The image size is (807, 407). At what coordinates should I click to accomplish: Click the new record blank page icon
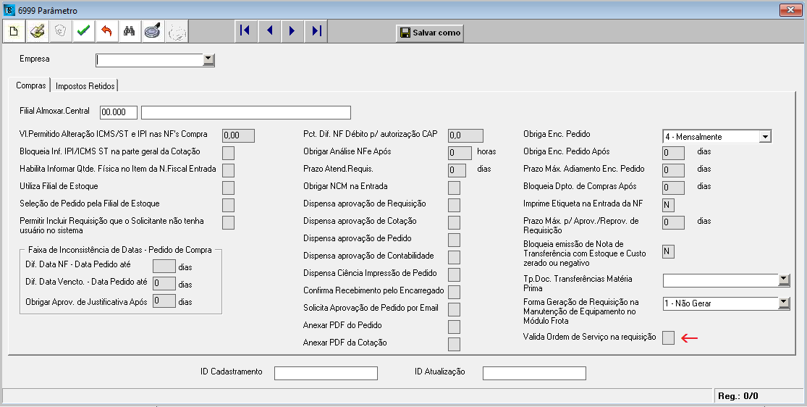pos(13,31)
